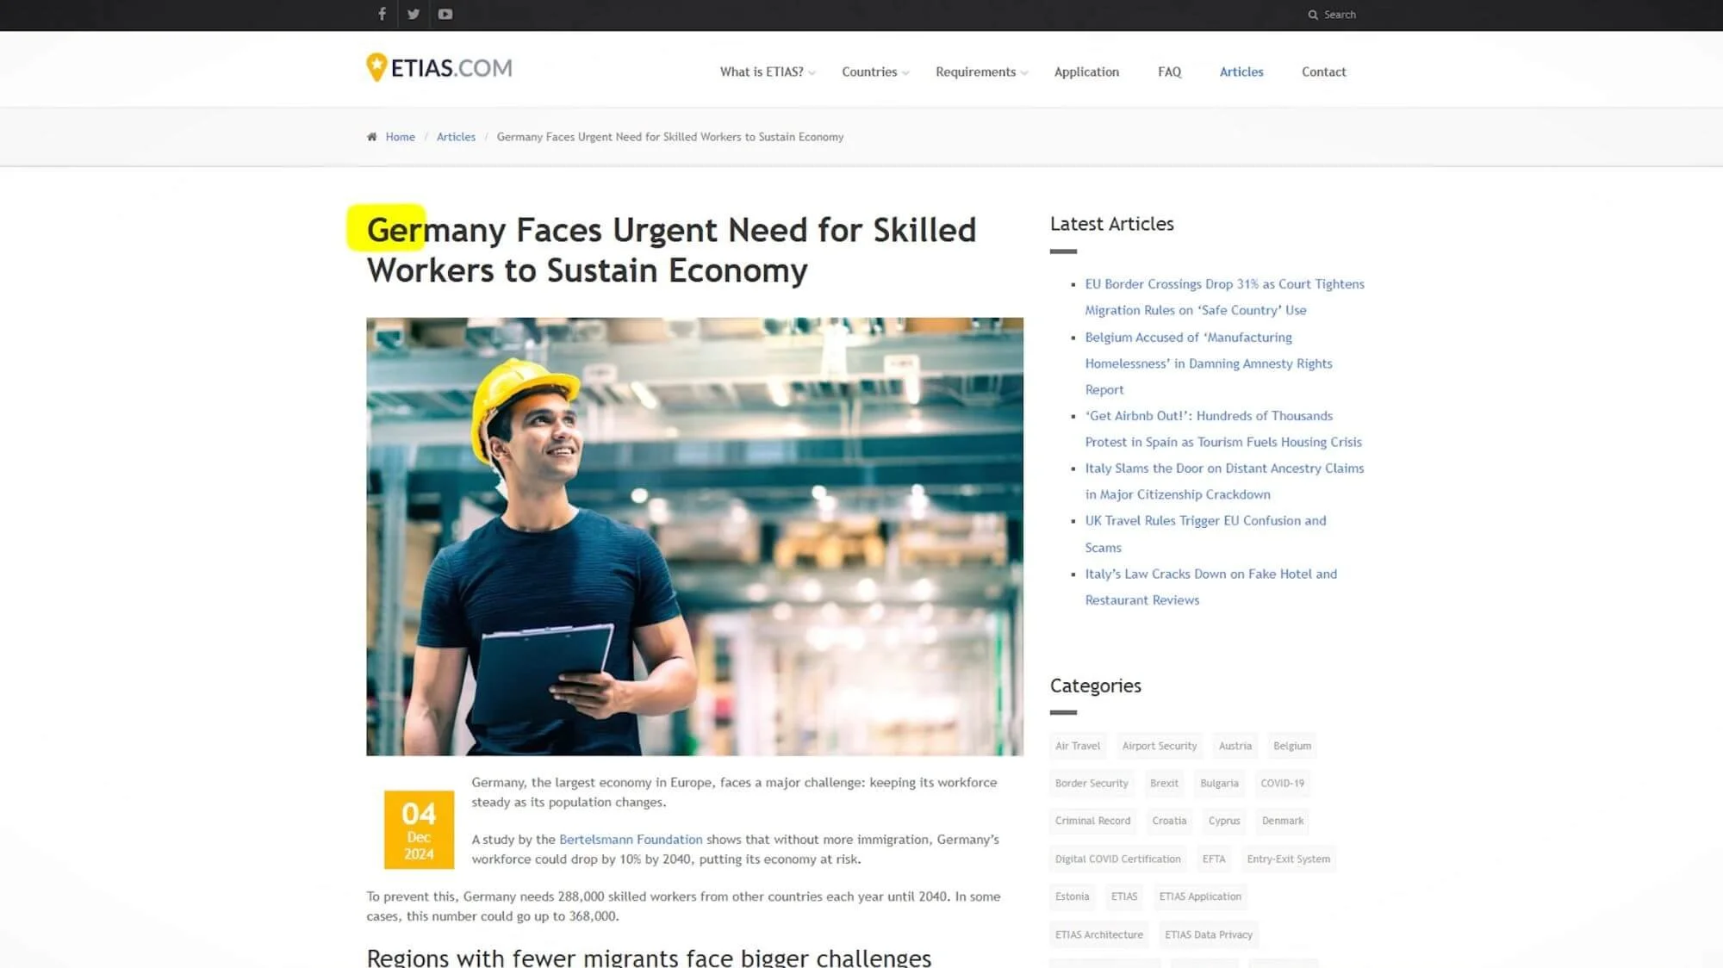
Task: Select the Brexit category tag
Action: click(1164, 784)
